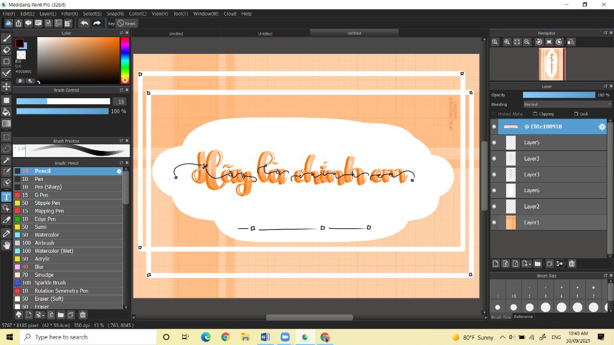614x345 pixels.
Task: Select the Move tool
Action: click(x=6, y=86)
